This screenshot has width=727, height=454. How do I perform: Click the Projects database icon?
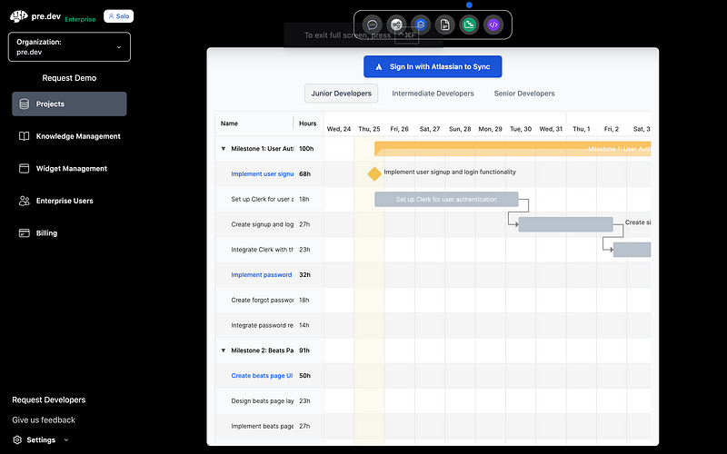[x=25, y=104]
